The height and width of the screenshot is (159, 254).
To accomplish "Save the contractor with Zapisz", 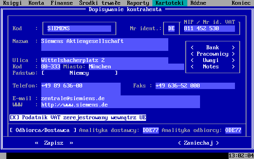I will (x=54, y=143).
